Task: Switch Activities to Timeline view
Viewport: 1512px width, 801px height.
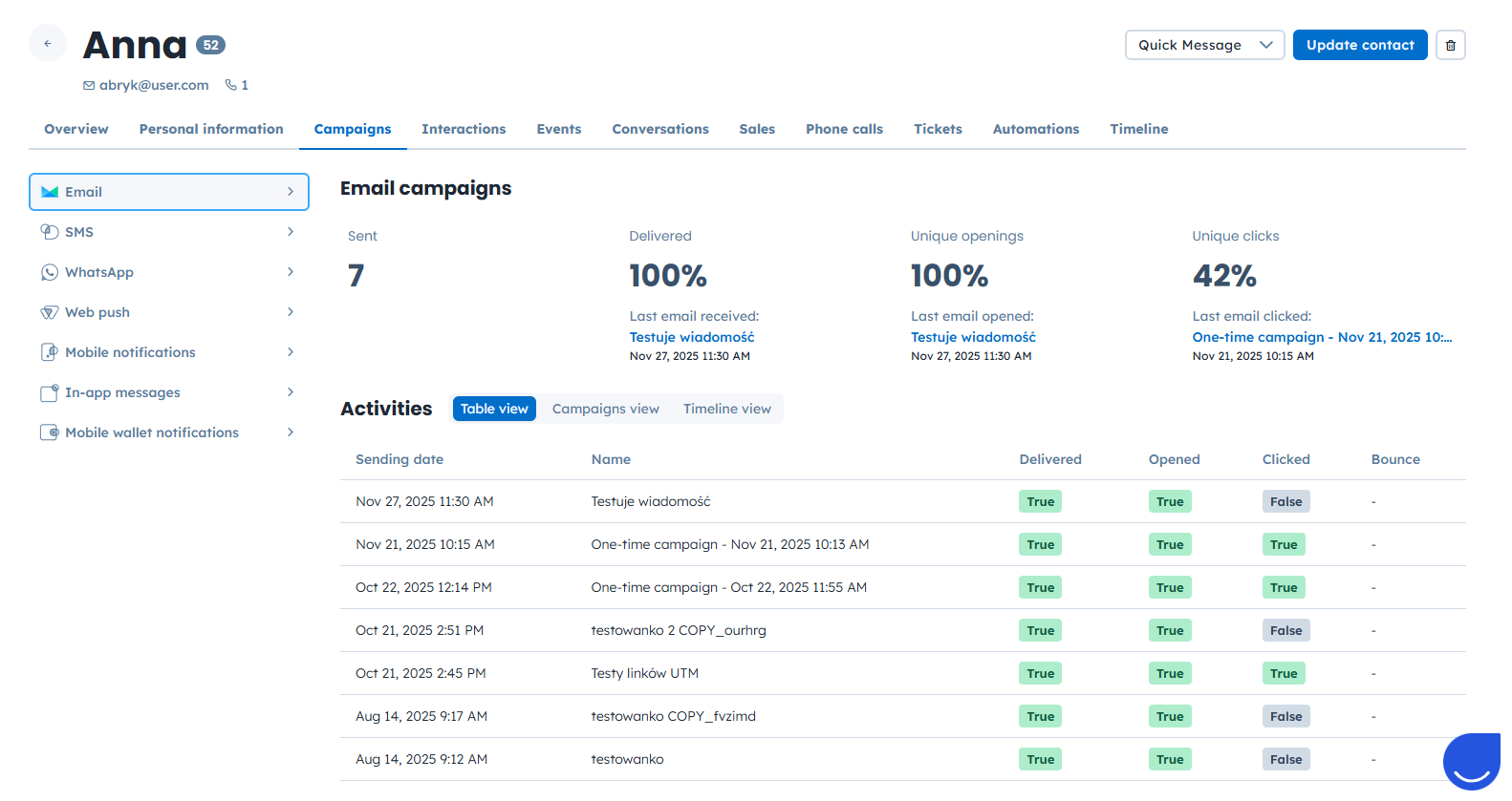Action: [726, 409]
